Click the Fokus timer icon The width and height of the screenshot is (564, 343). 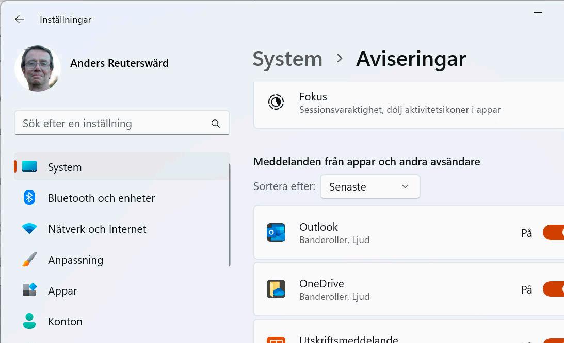point(276,102)
